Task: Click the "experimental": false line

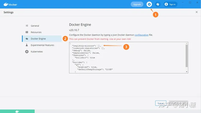Action: (x=86, y=53)
